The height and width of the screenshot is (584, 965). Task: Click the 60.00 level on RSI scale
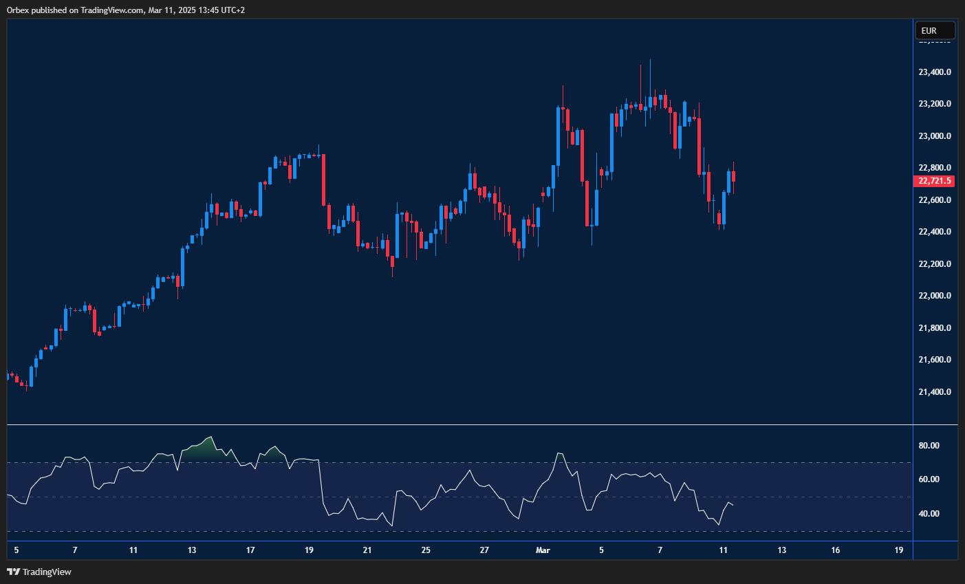tap(929, 479)
